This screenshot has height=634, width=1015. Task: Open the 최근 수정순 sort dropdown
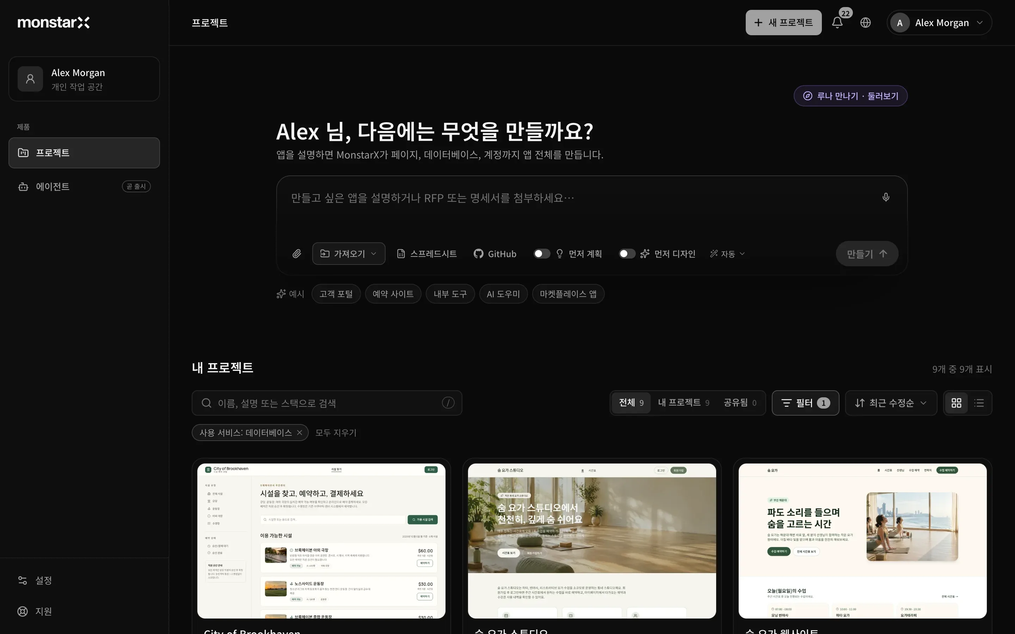pyautogui.click(x=891, y=403)
